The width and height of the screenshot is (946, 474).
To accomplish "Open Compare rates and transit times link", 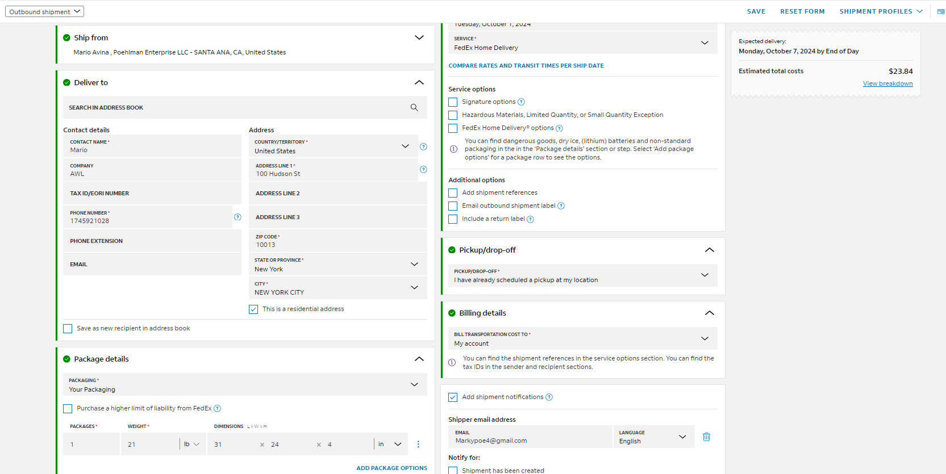I will tap(526, 66).
